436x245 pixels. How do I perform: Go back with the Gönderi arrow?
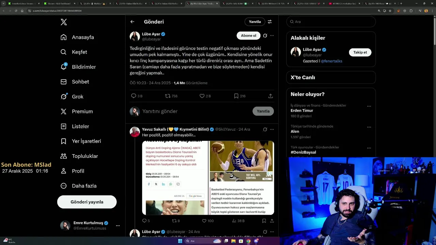point(132,22)
